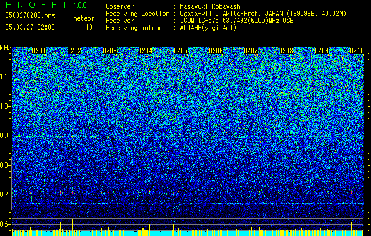The image size is (371, 236).
Task: Select receiver text ICOM IC-575 53.7492 MHz USB
Action: 237,21
